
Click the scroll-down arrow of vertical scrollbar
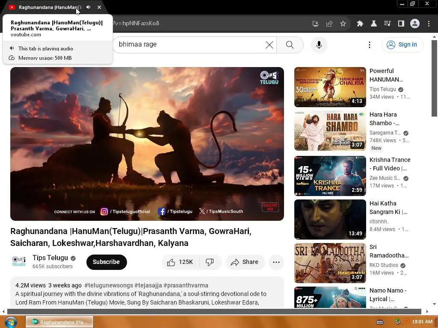(434, 304)
